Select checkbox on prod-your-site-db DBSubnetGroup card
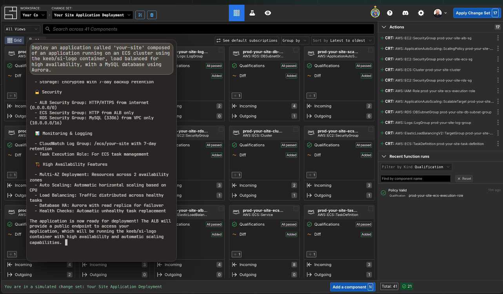The width and height of the screenshot is (503, 294). pyautogui.click(x=296, y=50)
